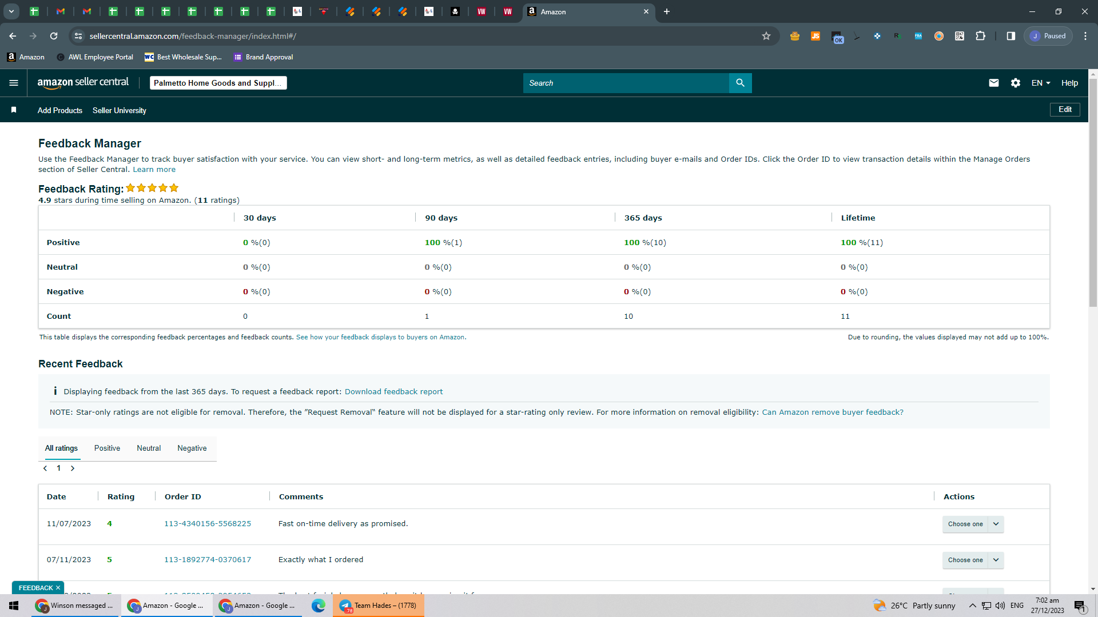Open the Helium 10 JS extension icon
Image resolution: width=1098 pixels, height=617 pixels.
tap(815, 36)
